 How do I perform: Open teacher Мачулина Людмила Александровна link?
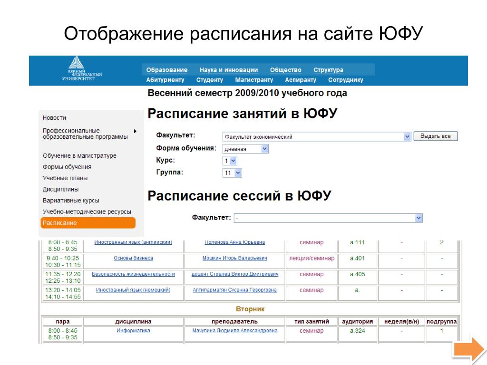[x=235, y=331]
